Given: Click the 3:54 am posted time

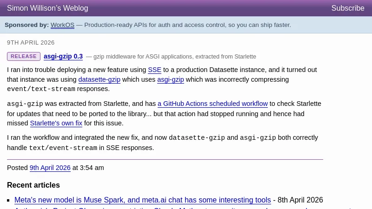Looking at the screenshot, I should [x=92, y=168].
